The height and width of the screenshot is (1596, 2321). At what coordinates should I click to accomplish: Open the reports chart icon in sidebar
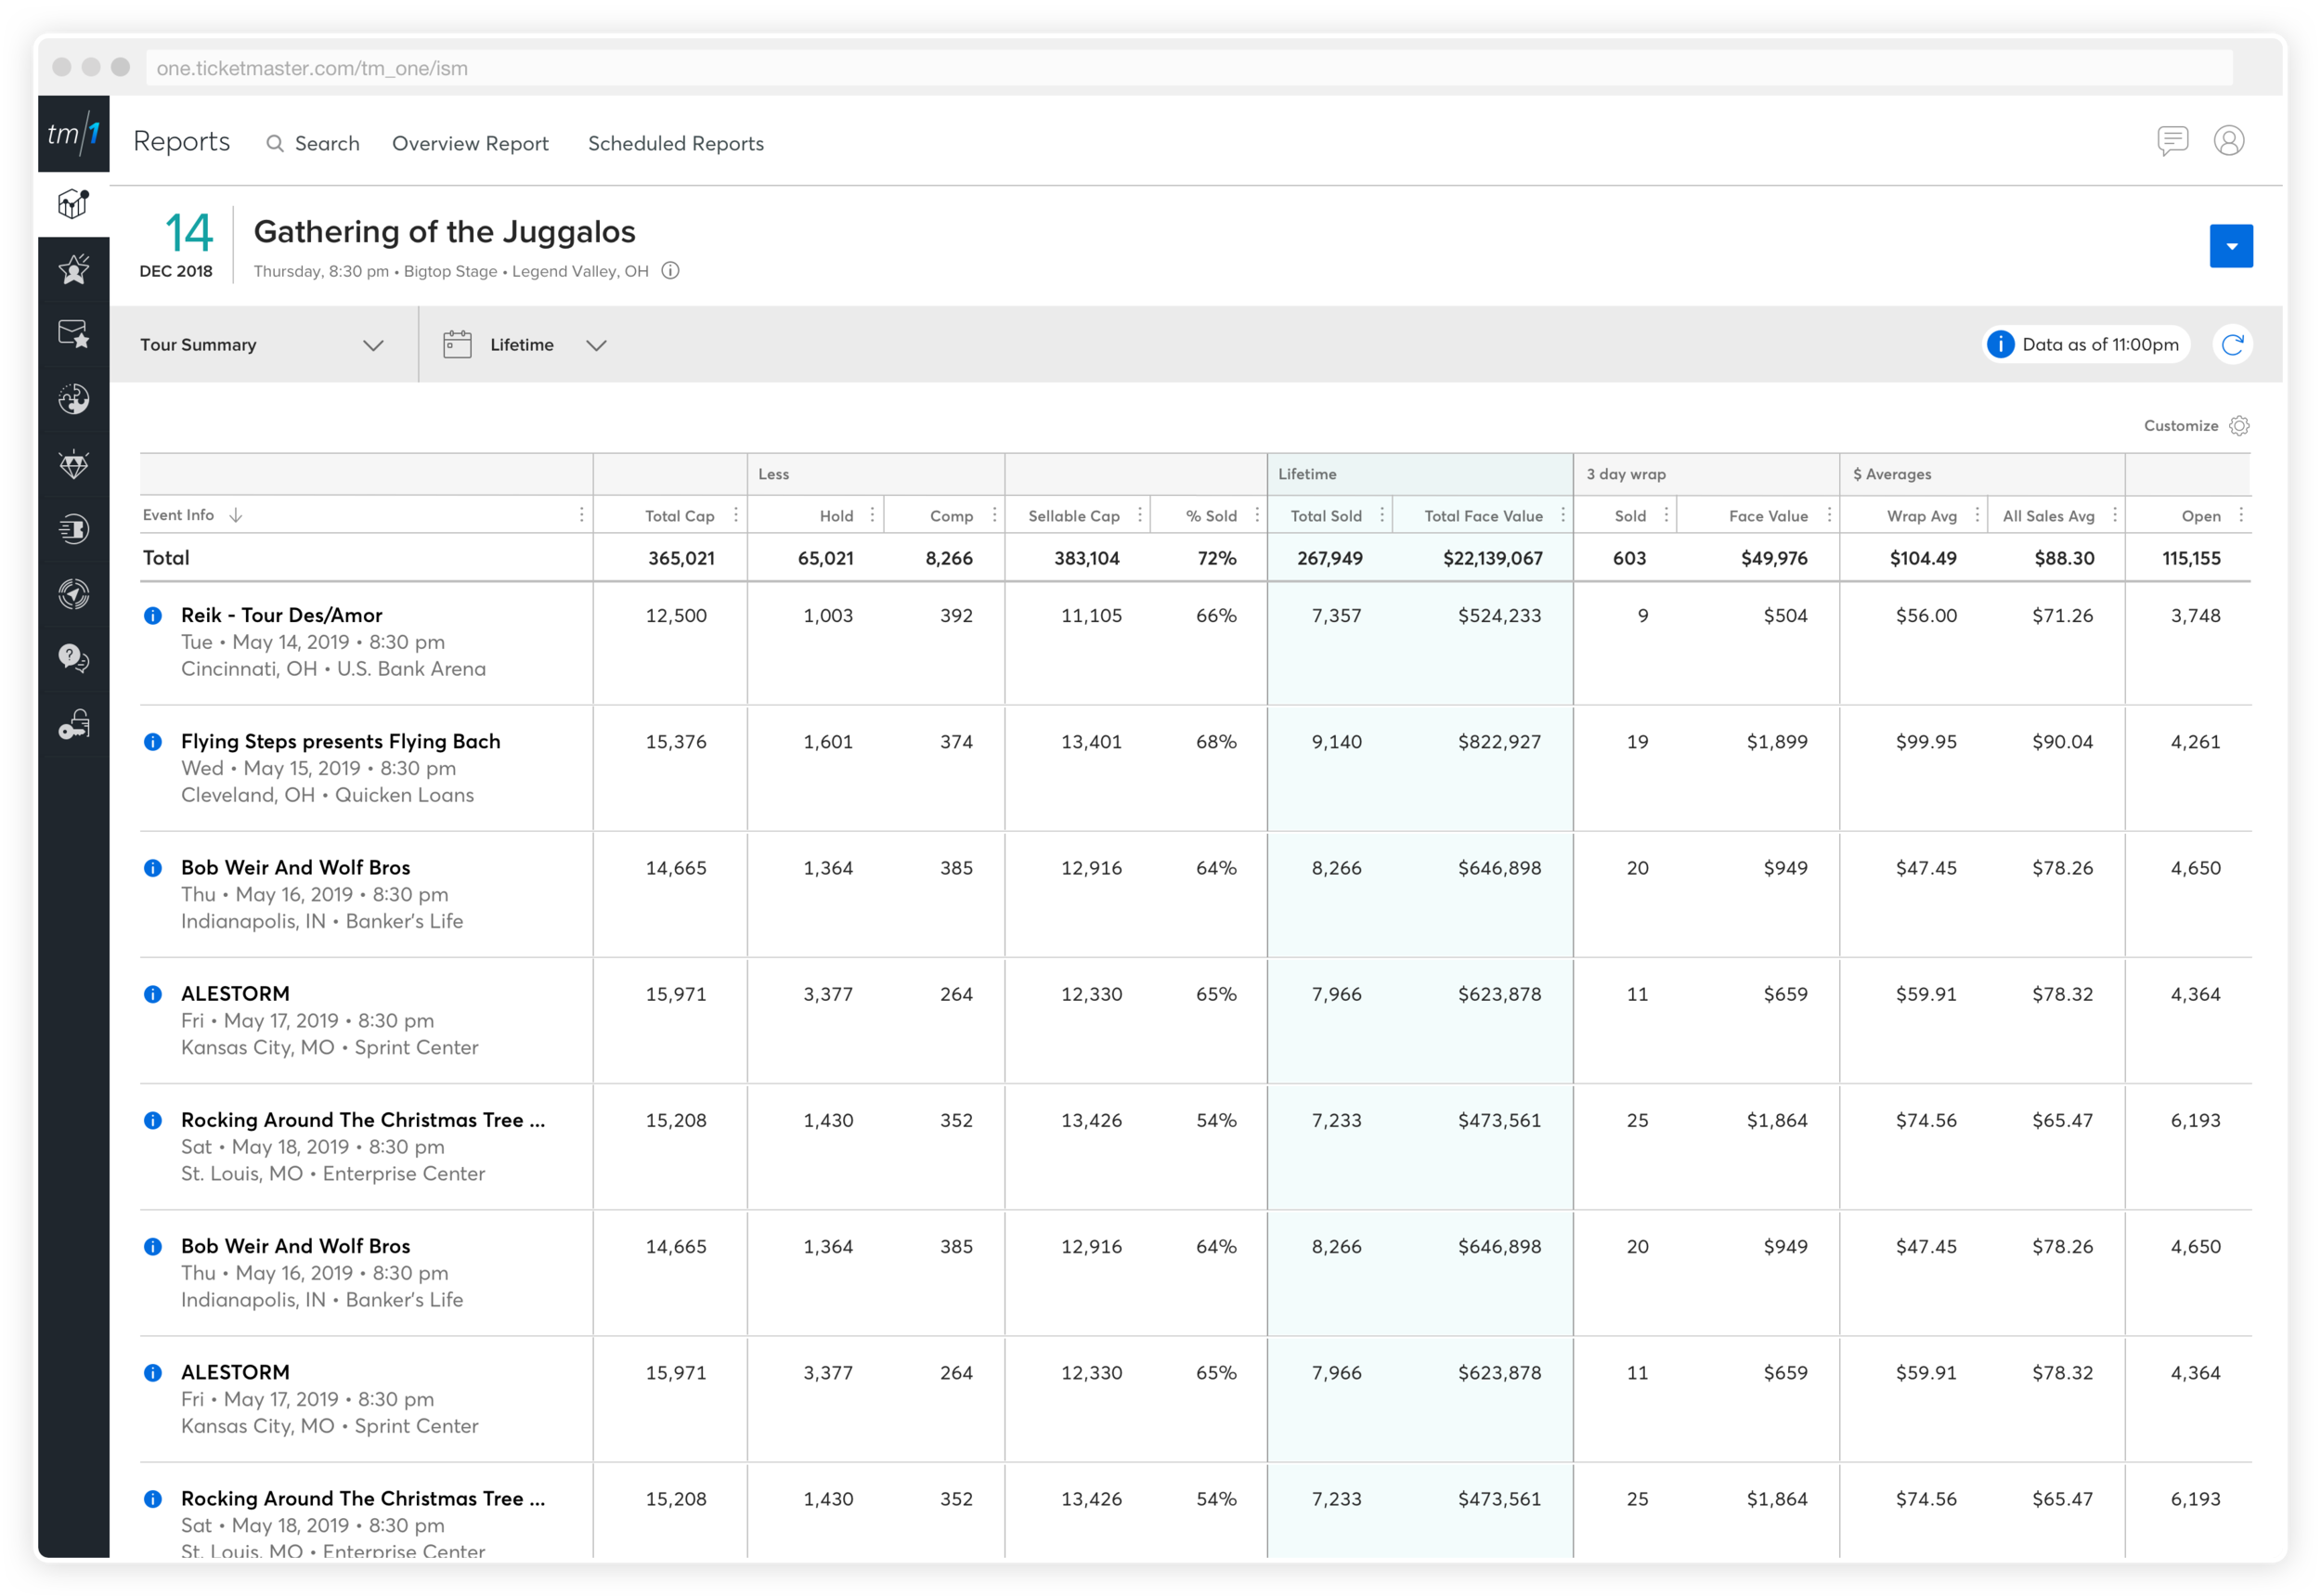pos(73,204)
